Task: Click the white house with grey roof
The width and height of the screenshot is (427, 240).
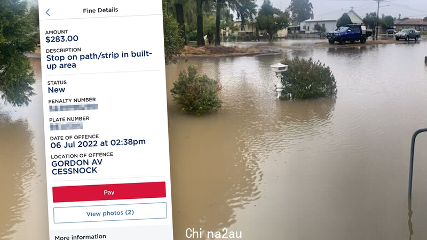Action: click(x=330, y=22)
